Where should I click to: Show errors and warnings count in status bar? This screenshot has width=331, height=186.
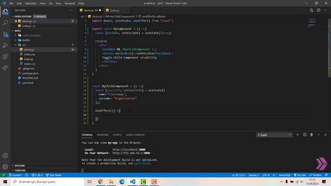pyautogui.click(x=37, y=175)
